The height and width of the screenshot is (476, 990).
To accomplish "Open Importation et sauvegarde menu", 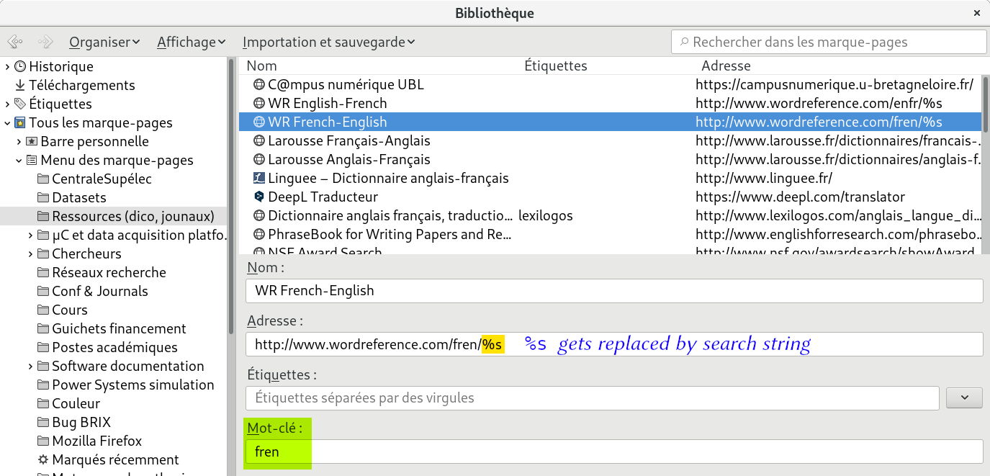I will click(x=329, y=42).
